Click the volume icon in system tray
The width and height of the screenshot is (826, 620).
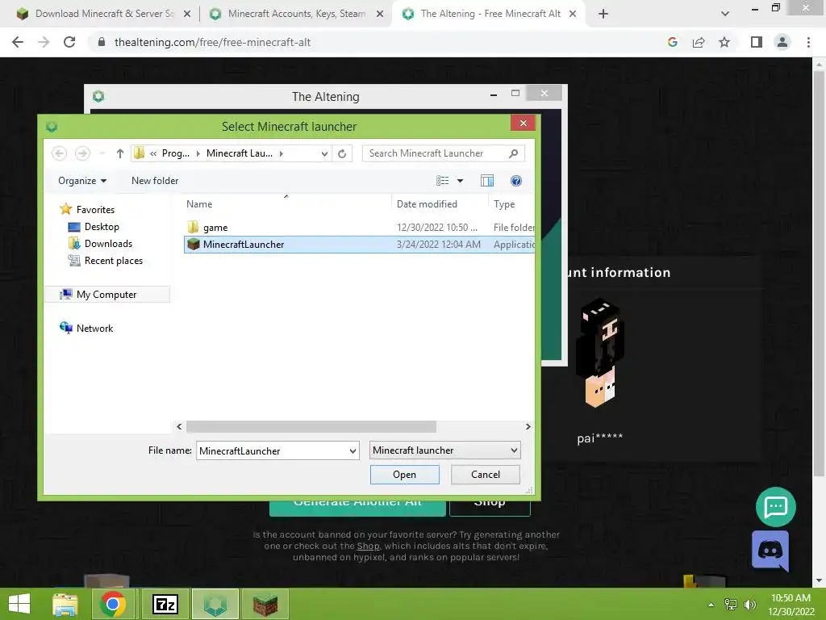(749, 605)
